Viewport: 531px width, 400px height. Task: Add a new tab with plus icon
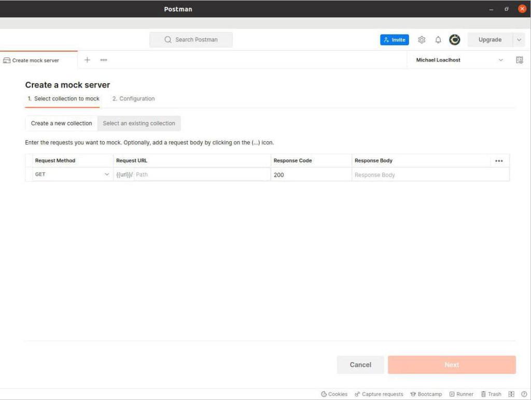click(87, 60)
